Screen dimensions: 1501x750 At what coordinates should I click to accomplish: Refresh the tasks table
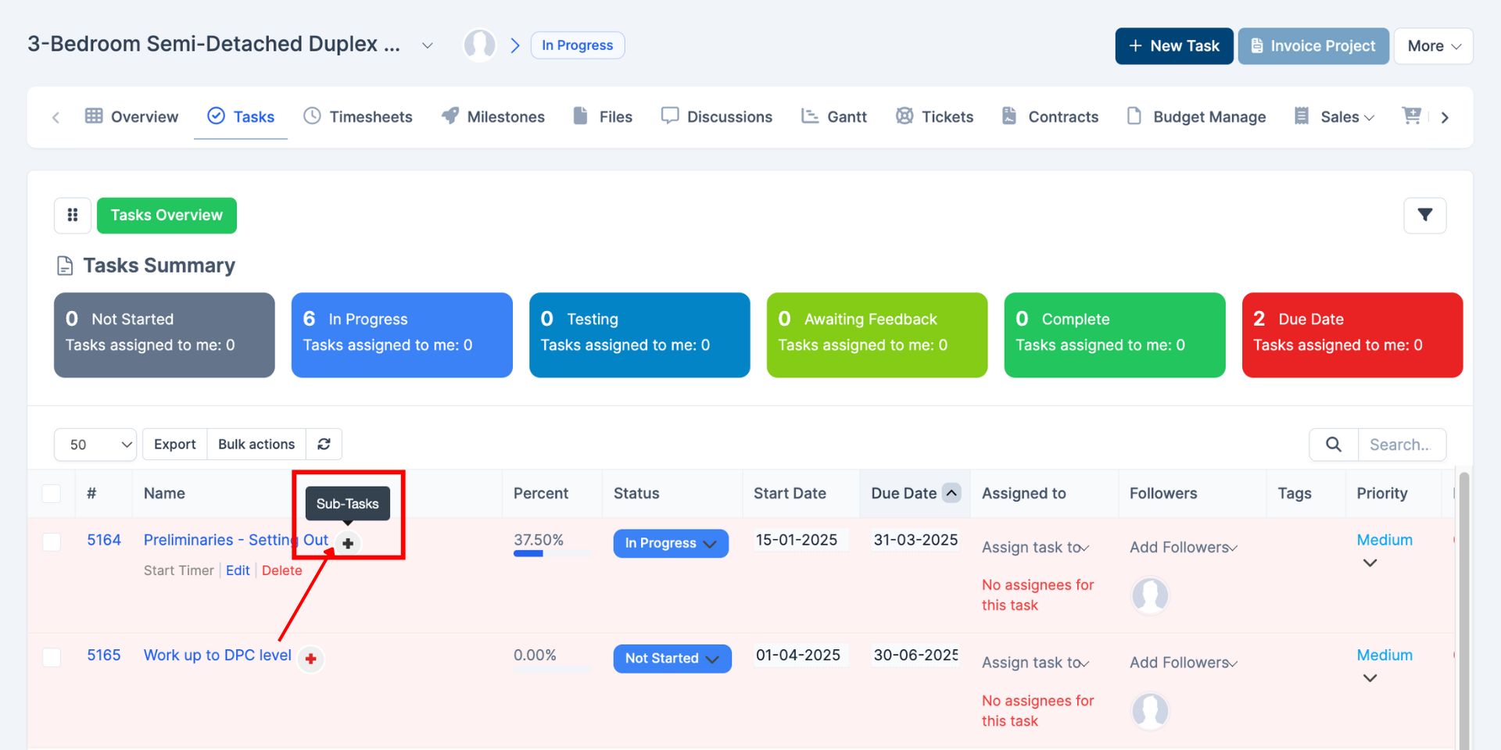point(324,444)
